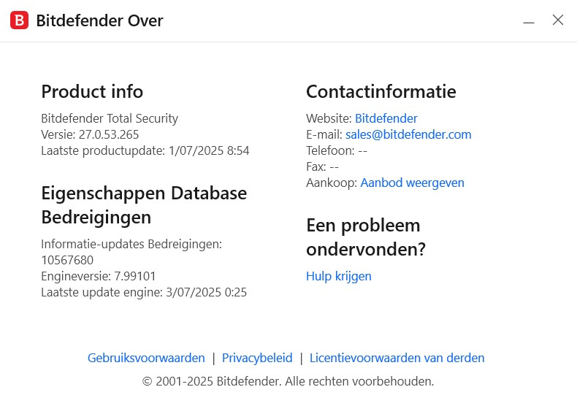The image size is (577, 414).
Task: Select the Versie 27.0.53.265 text
Action: click(x=90, y=134)
